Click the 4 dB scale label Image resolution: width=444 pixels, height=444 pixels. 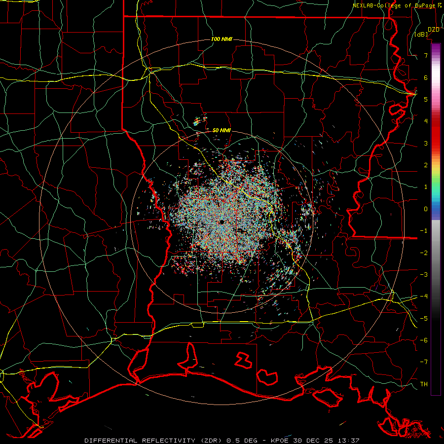coord(426,121)
